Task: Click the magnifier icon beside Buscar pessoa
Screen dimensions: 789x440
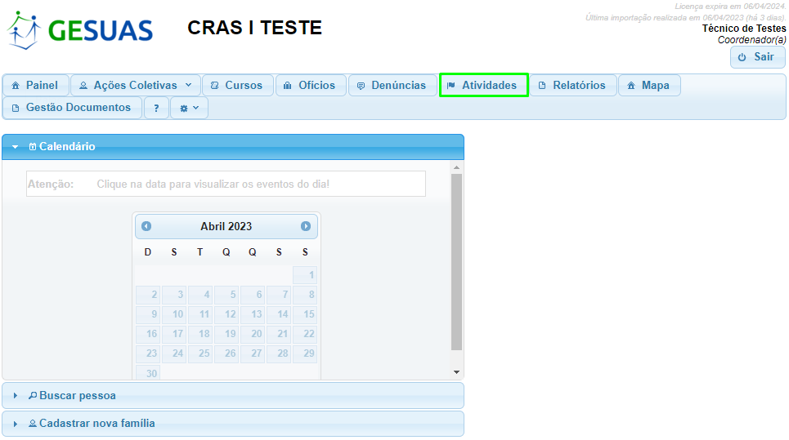Action: coord(33,396)
